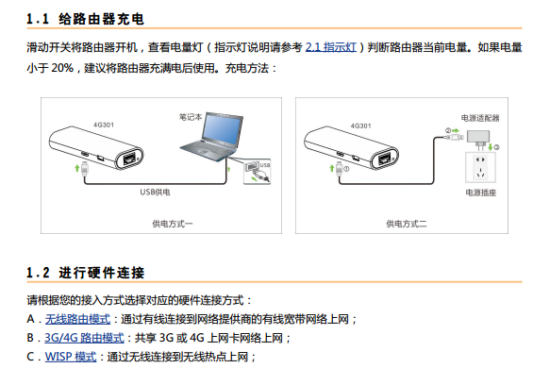This screenshot has height=385, width=533.
Task: Open the 无线路由模式 link
Action: (78, 319)
